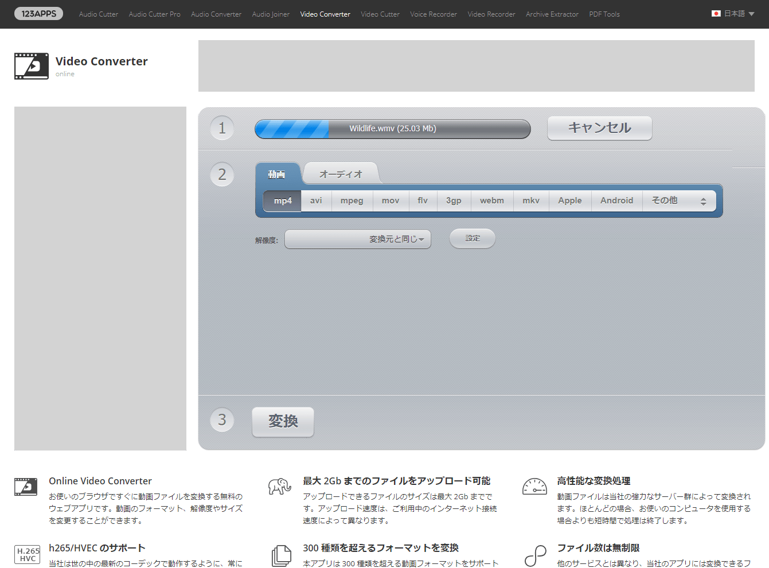This screenshot has height=568, width=769.
Task: Click the 設定 settings button
Action: [473, 238]
